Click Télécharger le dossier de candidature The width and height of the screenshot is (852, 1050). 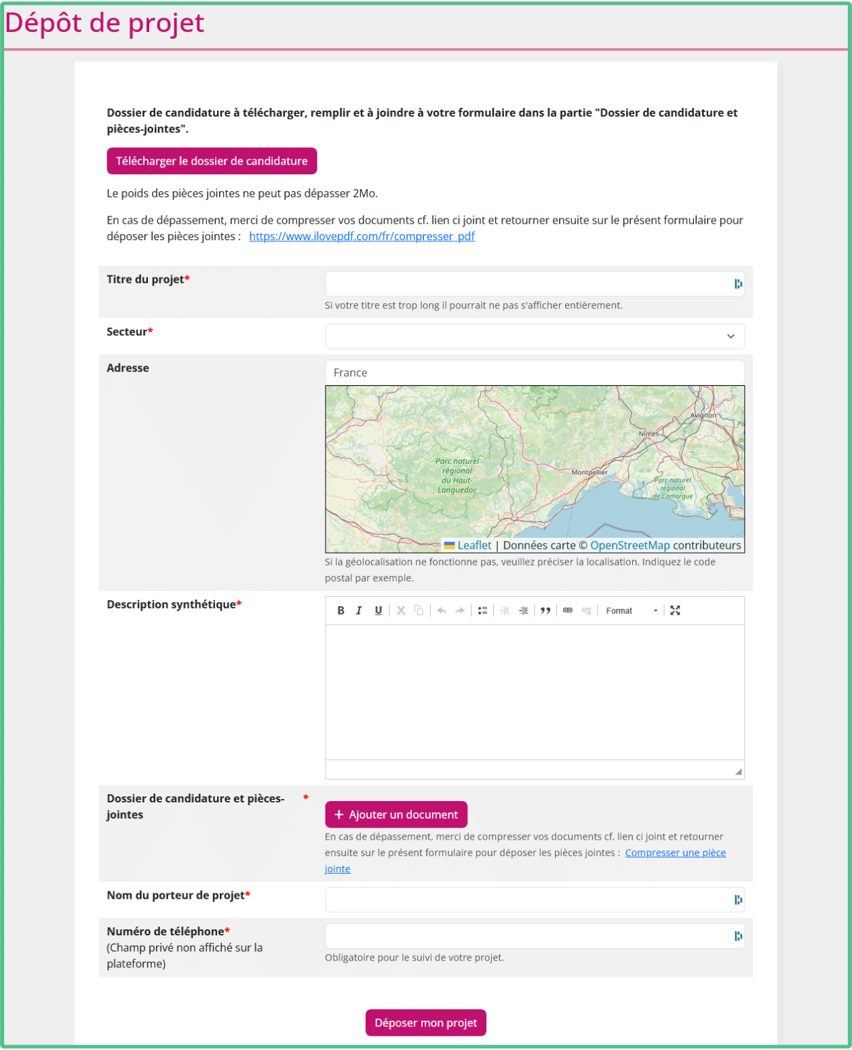[212, 161]
